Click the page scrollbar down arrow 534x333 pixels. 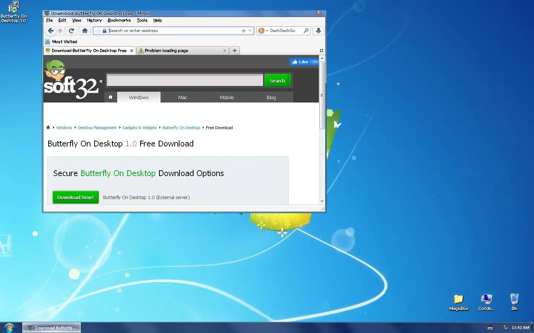pyautogui.click(x=322, y=201)
